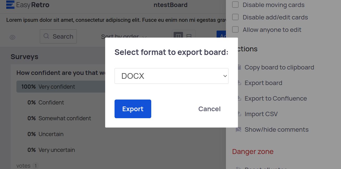Switch to row layout view icon
The height and width of the screenshot is (169, 341).
point(189,36)
